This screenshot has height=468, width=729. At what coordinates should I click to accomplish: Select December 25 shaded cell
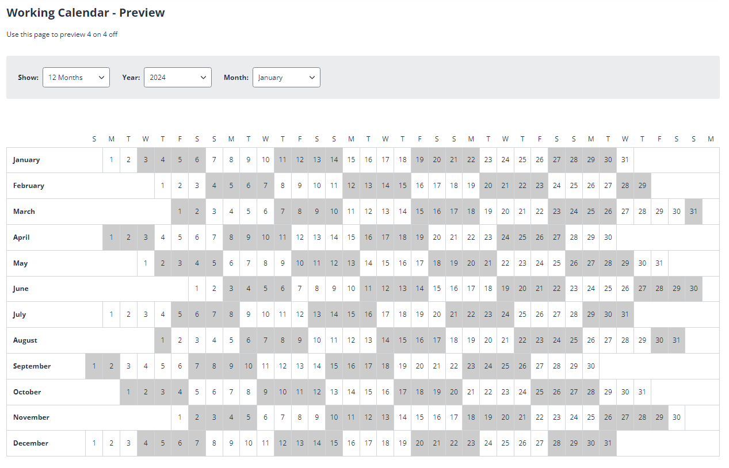(x=505, y=443)
